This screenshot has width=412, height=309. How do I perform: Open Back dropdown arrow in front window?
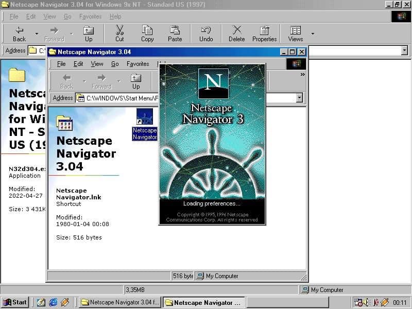84,81
